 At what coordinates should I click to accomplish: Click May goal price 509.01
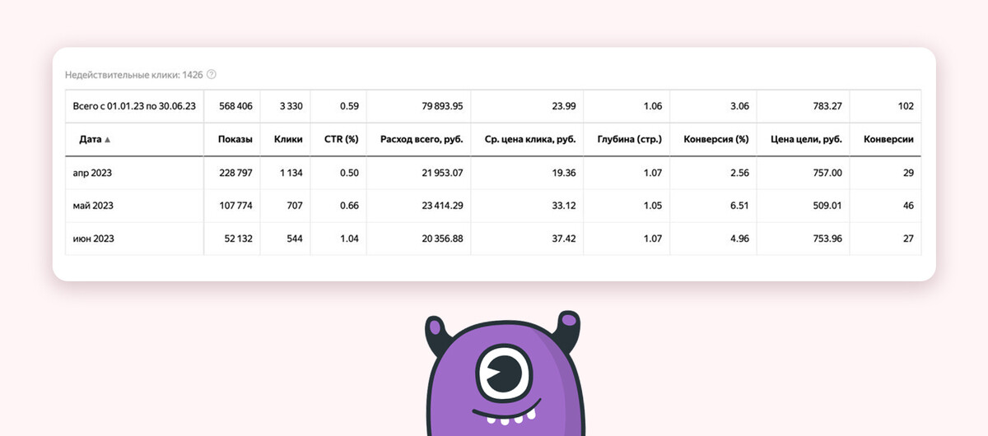tap(826, 206)
